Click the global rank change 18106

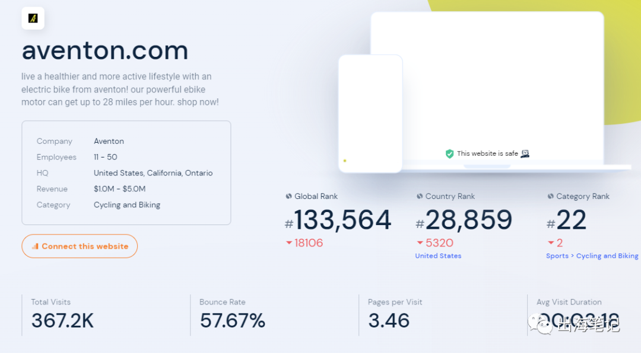[309, 243]
